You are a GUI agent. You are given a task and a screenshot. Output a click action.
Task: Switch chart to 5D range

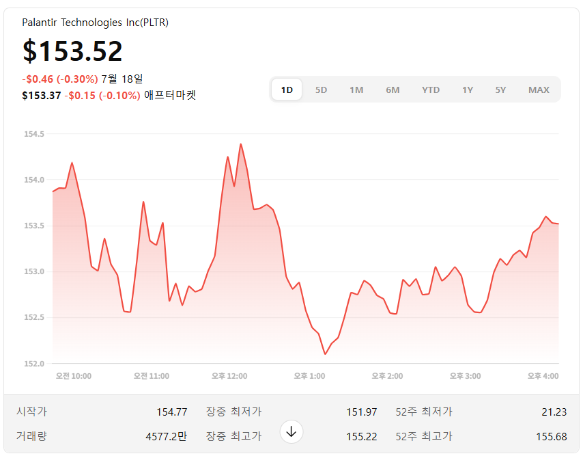[321, 90]
